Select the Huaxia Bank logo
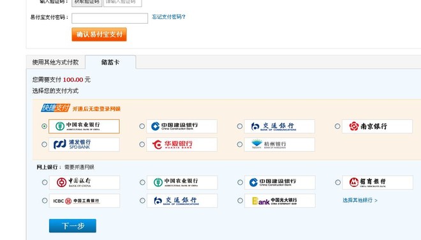Image resolution: width=421 pixels, height=240 pixels. [182, 145]
